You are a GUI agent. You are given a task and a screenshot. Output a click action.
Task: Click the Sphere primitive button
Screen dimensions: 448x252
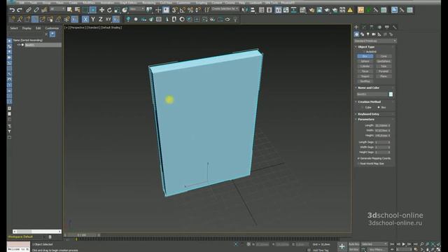(365, 62)
